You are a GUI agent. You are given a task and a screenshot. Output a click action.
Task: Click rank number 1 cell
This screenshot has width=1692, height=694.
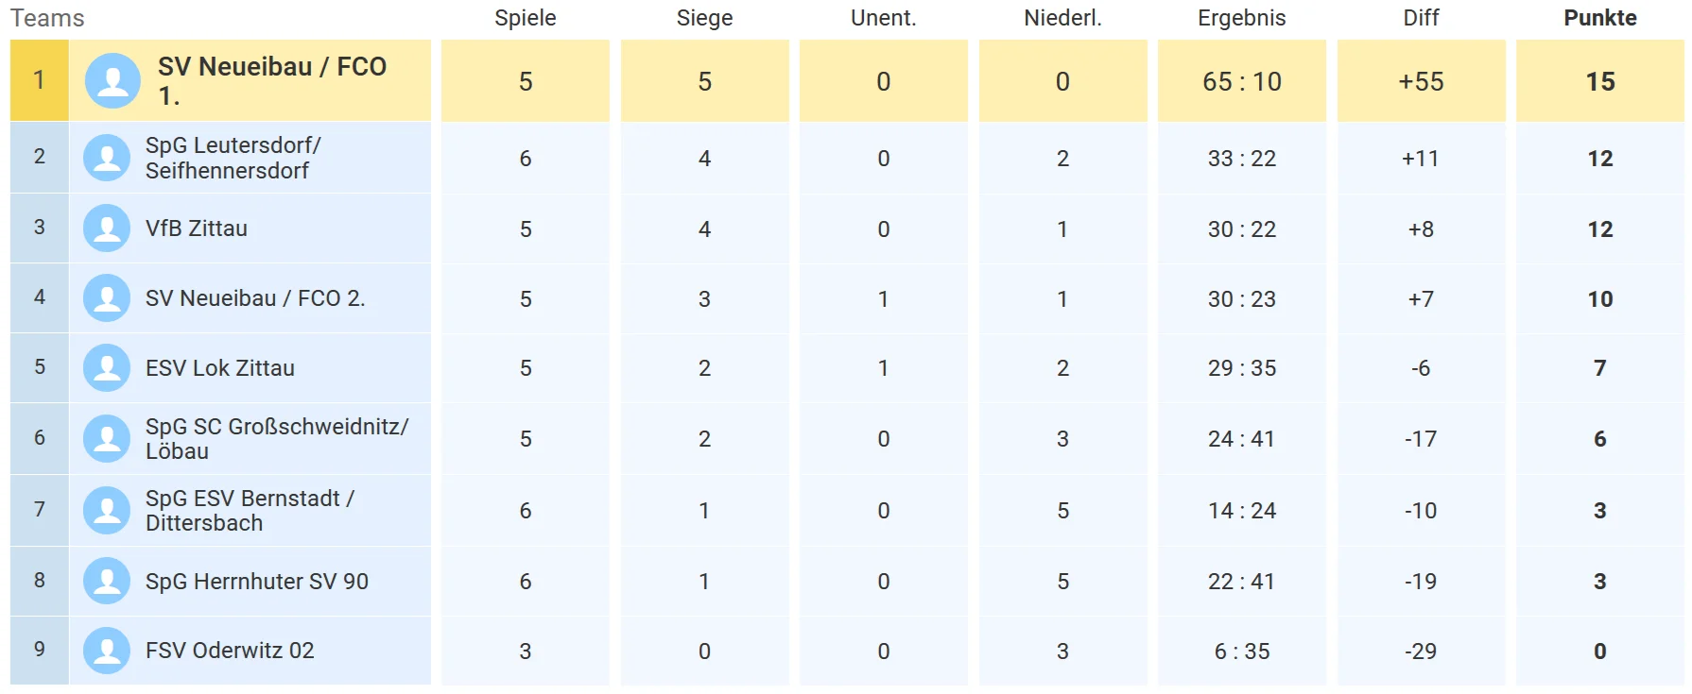pos(39,80)
